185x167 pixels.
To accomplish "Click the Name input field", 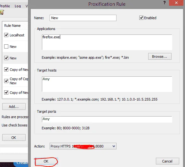I will coord(83,18).
